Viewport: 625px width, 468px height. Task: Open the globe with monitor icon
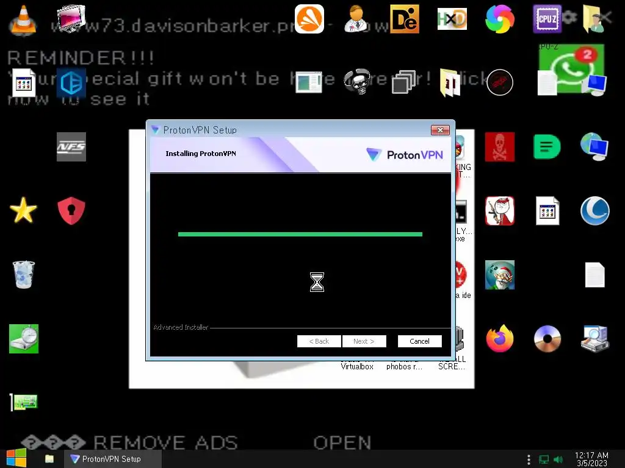coord(594,146)
